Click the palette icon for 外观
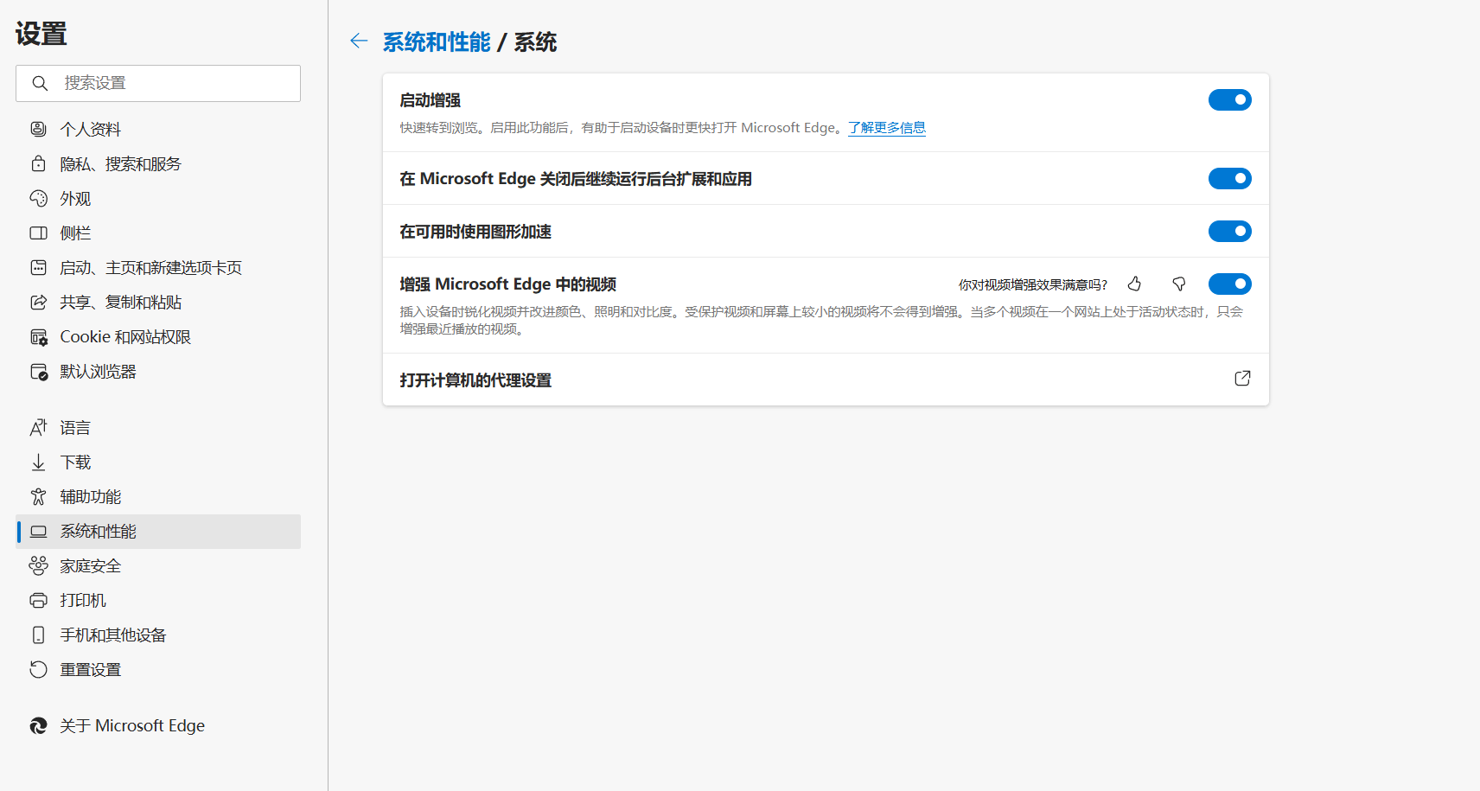The image size is (1480, 791). (38, 198)
